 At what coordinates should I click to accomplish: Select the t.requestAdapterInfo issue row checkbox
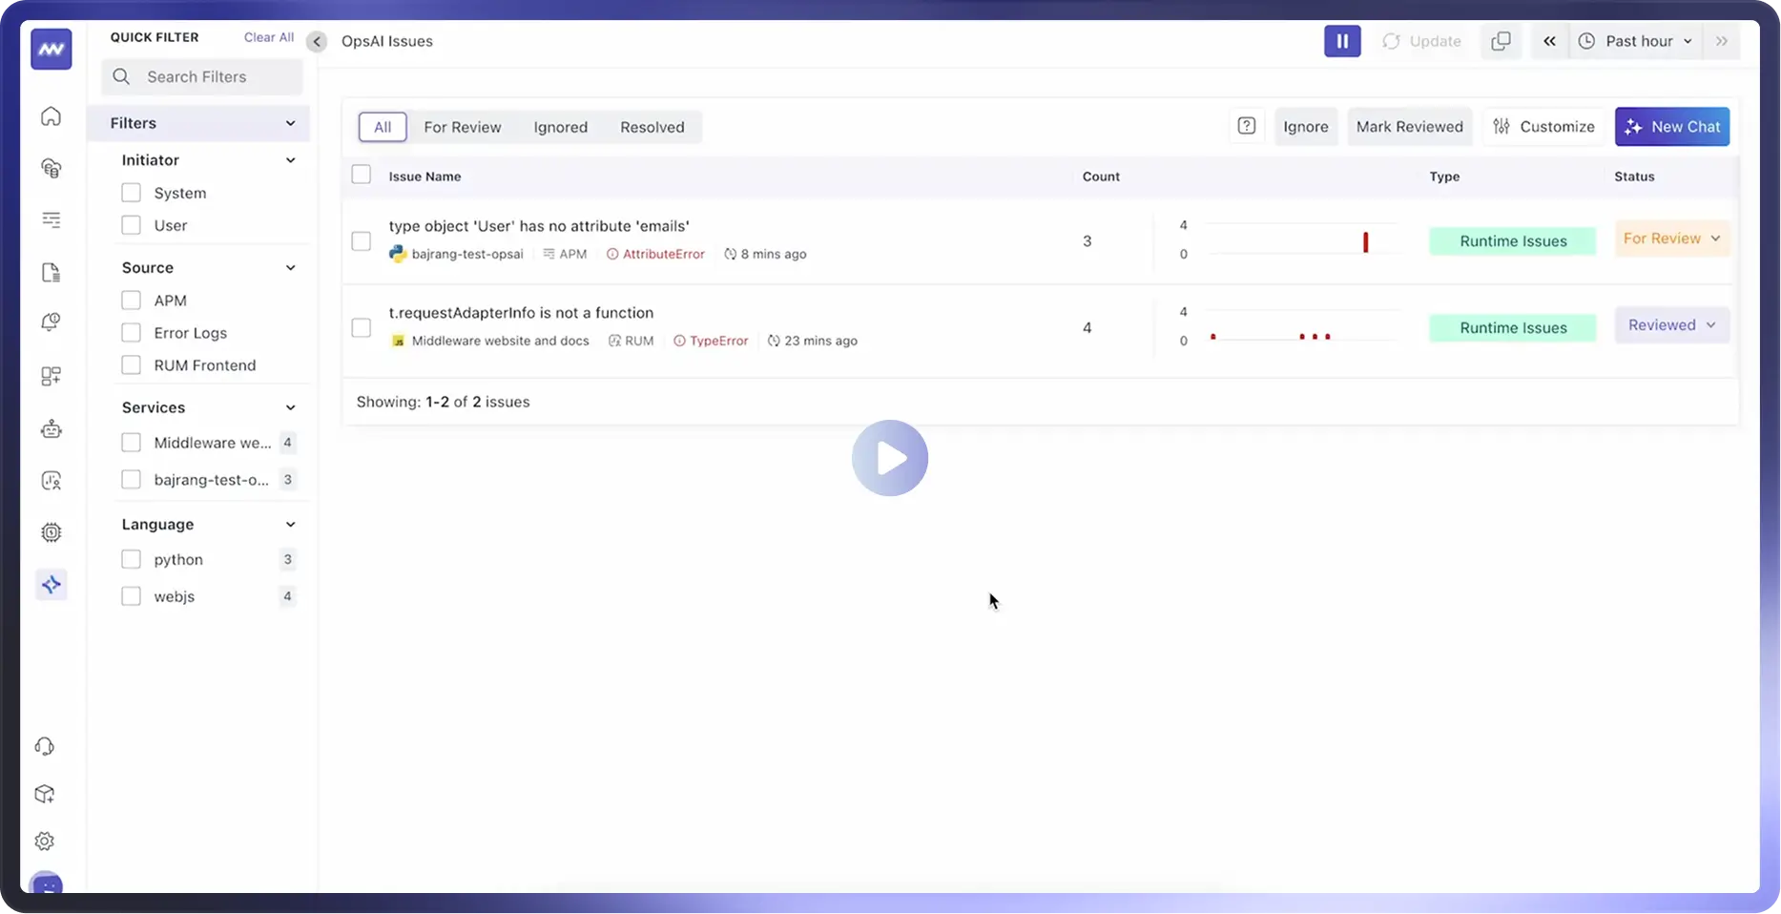coord(362,327)
